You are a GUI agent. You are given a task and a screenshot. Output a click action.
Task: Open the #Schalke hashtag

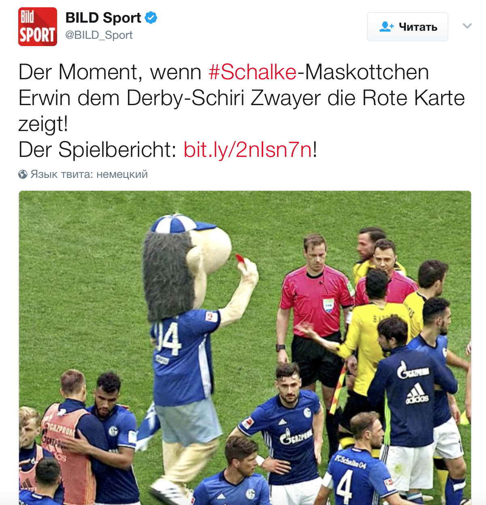tap(252, 72)
